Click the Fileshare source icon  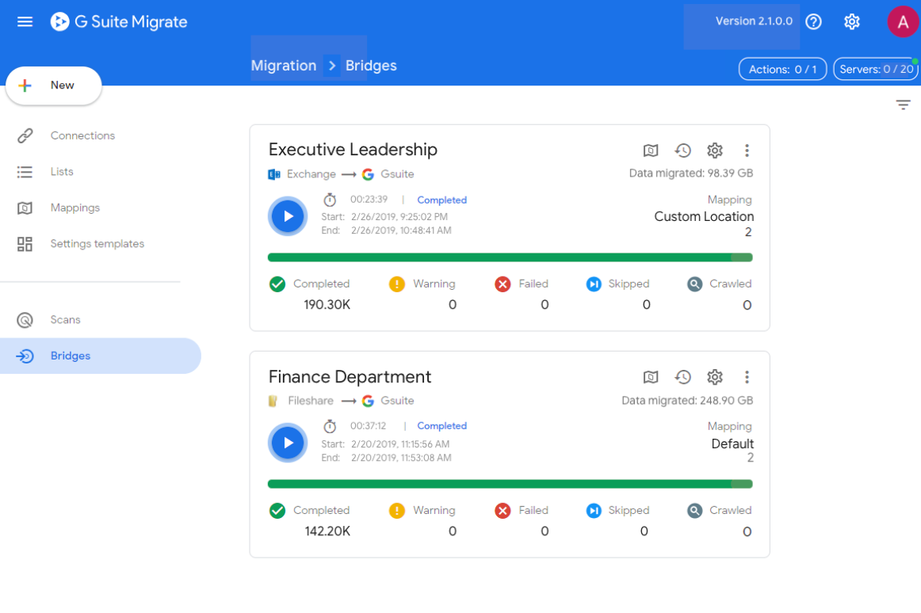(x=273, y=401)
